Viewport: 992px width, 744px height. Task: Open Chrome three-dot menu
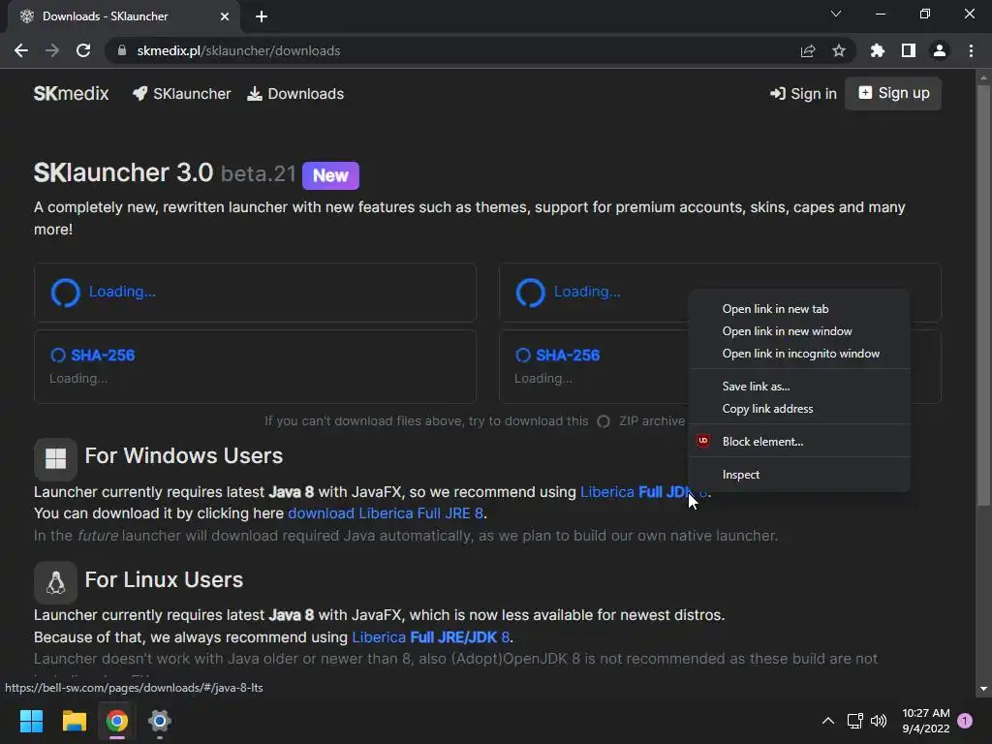[971, 50]
